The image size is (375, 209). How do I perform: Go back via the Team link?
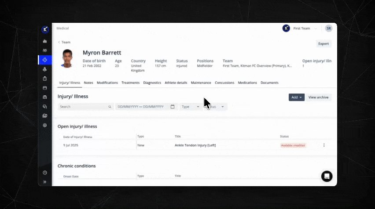64,42
